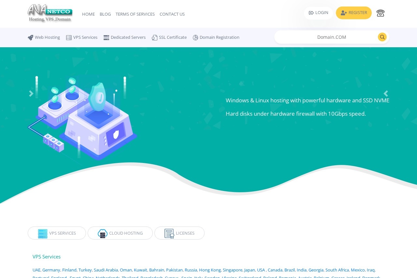Image resolution: width=417 pixels, height=278 pixels.
Task: Select SSL Certificate menu item
Action: [x=169, y=37]
